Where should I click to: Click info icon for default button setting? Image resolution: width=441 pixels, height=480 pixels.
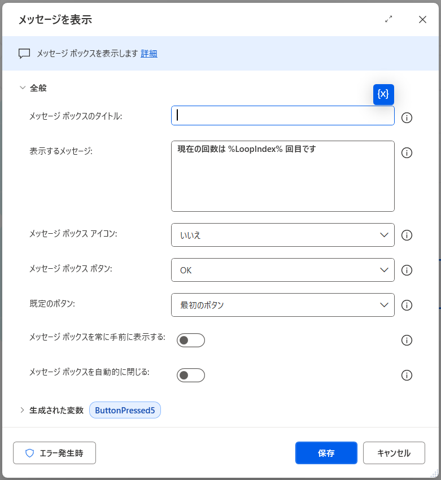(407, 306)
